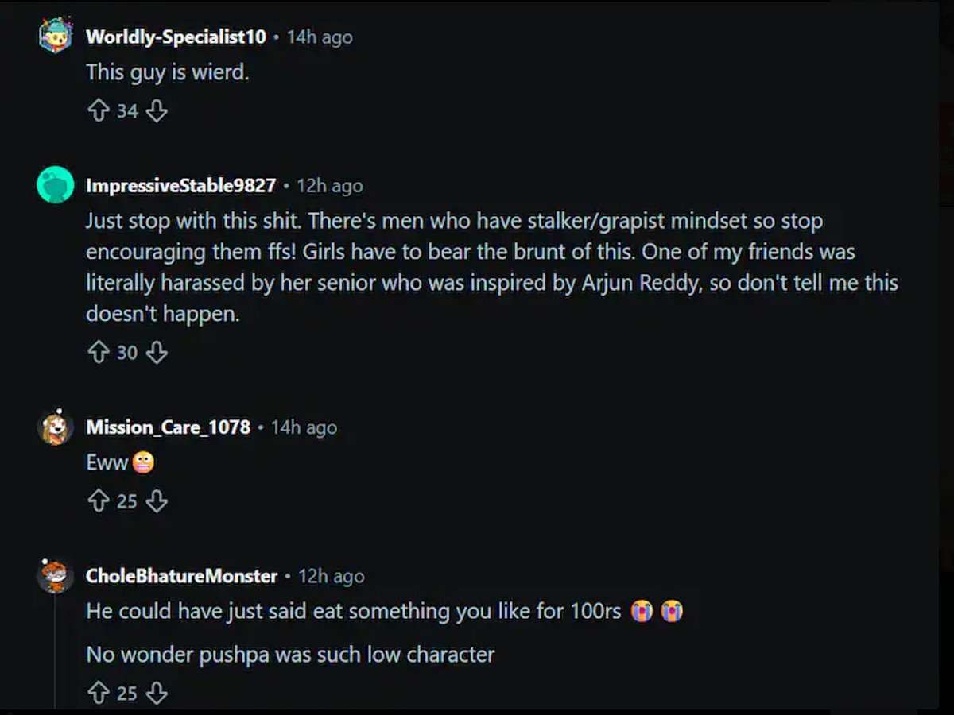
Task: Open Mission_Care_1078's avatar image
Action: [56, 427]
